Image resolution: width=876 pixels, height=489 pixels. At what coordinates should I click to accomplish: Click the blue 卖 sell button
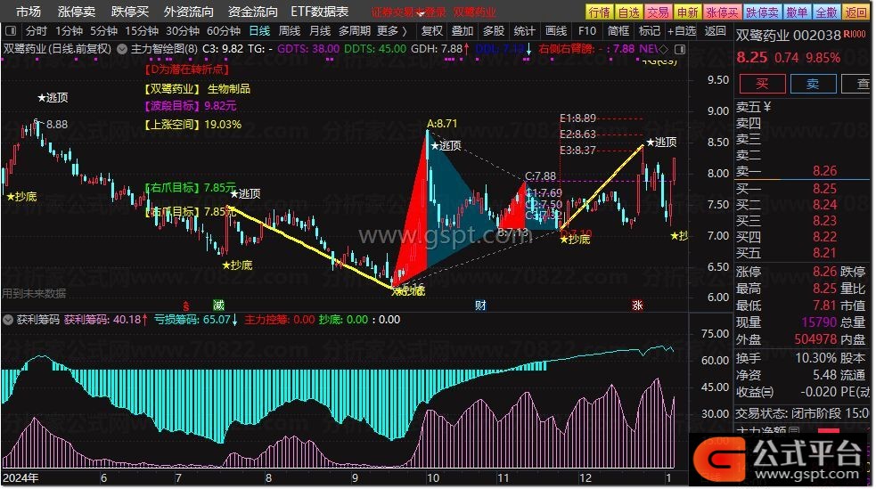[x=813, y=84]
